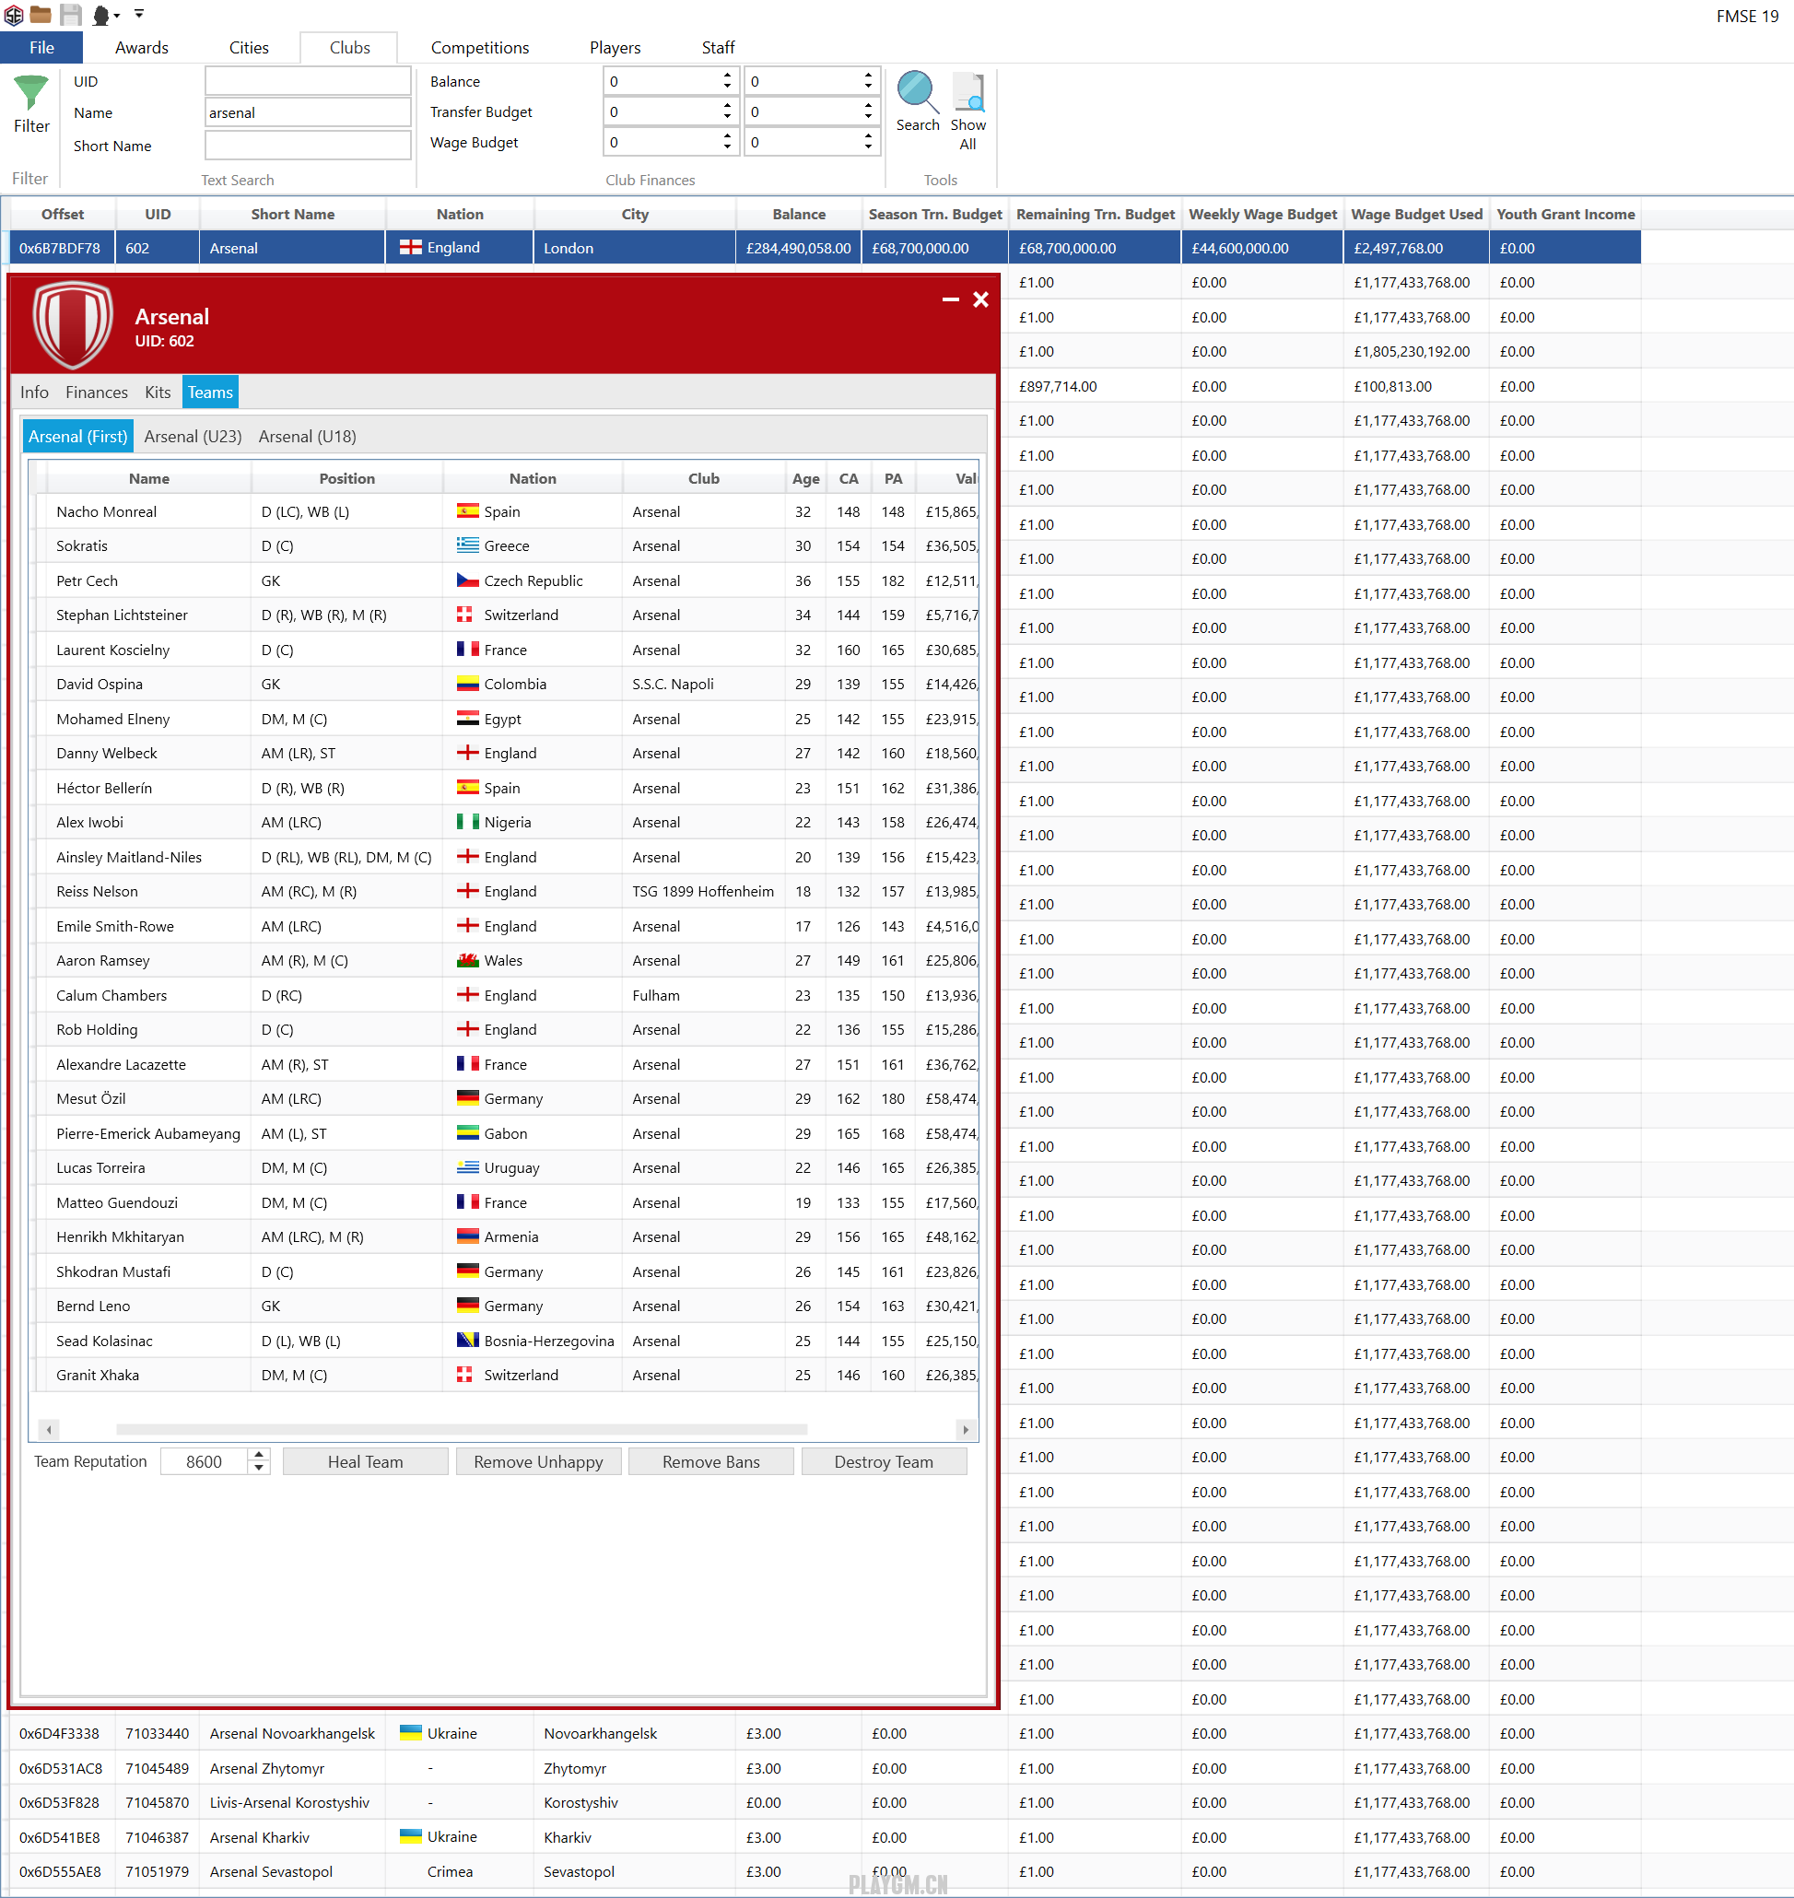The width and height of the screenshot is (1794, 1898).
Task: Switch to the Cities tab
Action: click(249, 48)
